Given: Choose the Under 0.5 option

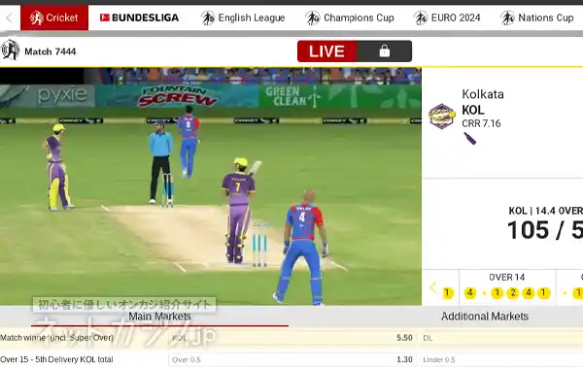Looking at the screenshot, I should click(x=500, y=359).
